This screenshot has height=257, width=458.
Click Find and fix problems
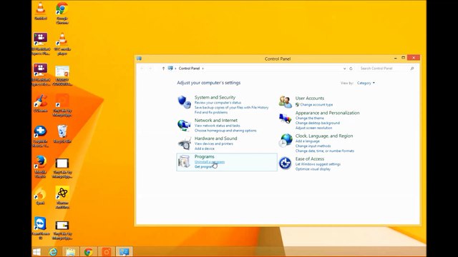coord(211,113)
